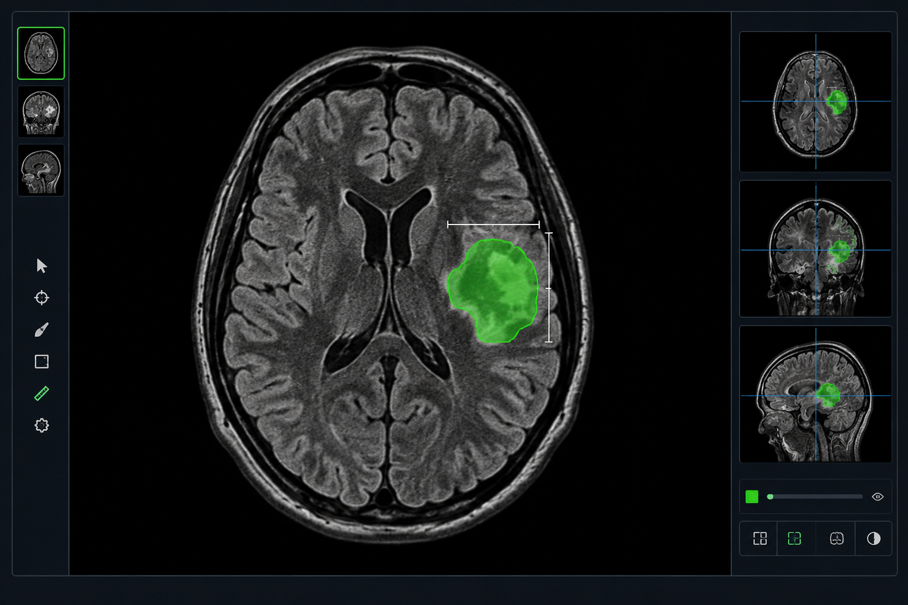This screenshot has height=605, width=908.
Task: Pick the rectangle region tool
Action: pyautogui.click(x=41, y=362)
